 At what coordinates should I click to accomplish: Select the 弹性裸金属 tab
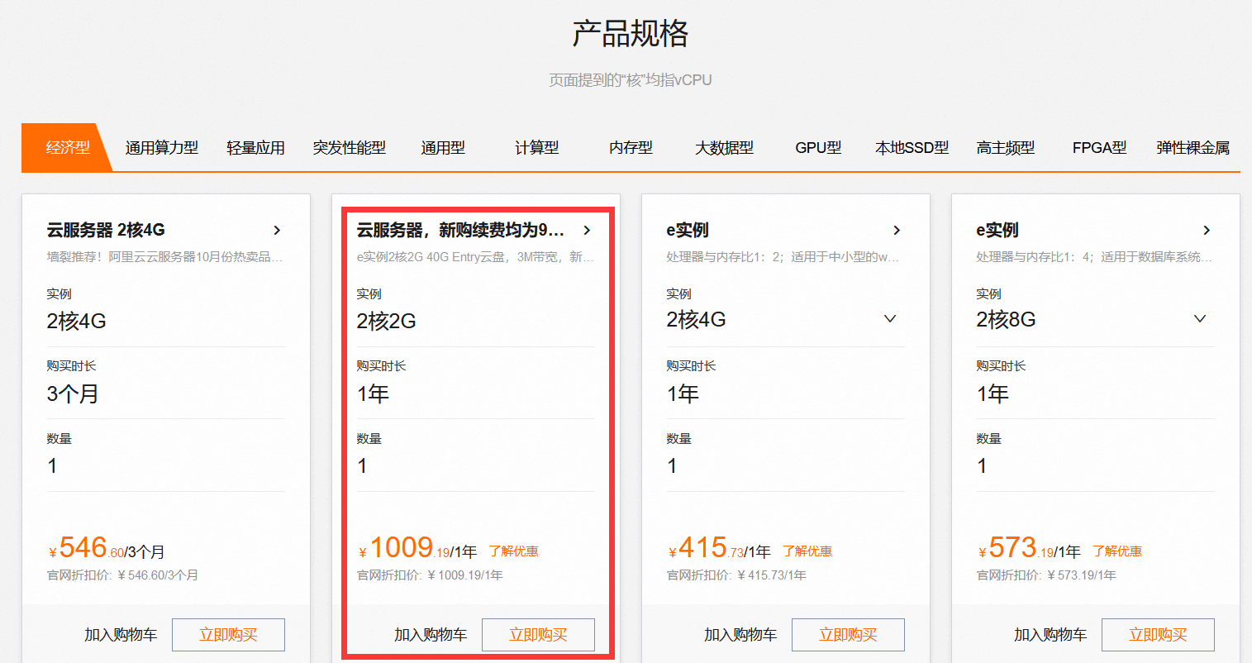pos(1192,148)
